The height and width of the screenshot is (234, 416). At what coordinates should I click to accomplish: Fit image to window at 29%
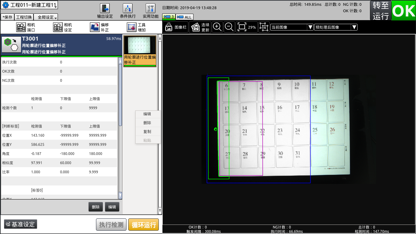click(247, 27)
